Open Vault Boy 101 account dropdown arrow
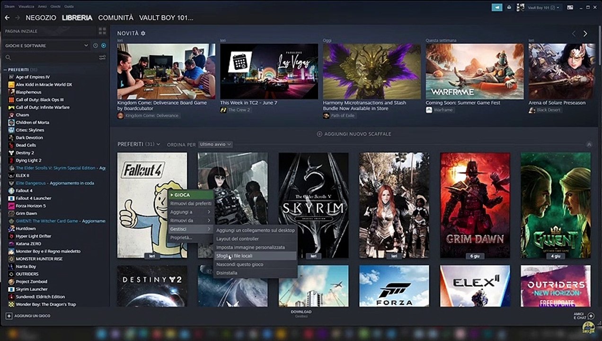The width and height of the screenshot is (602, 341). [558, 7]
